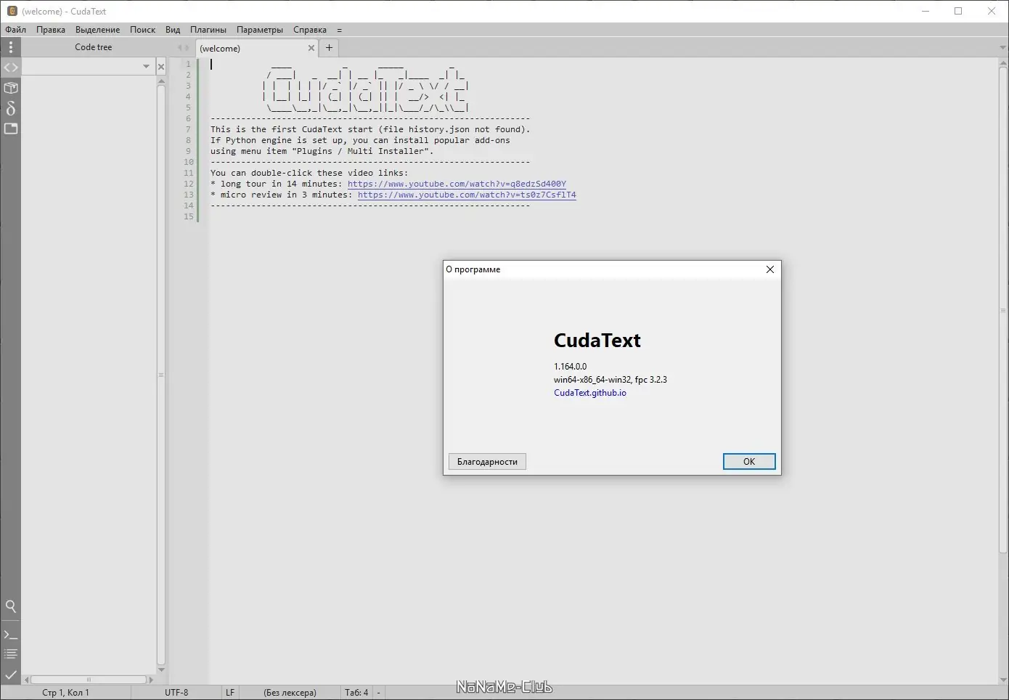Click the Code tree scroll-right arrow
1009x700 pixels.
tap(151, 680)
